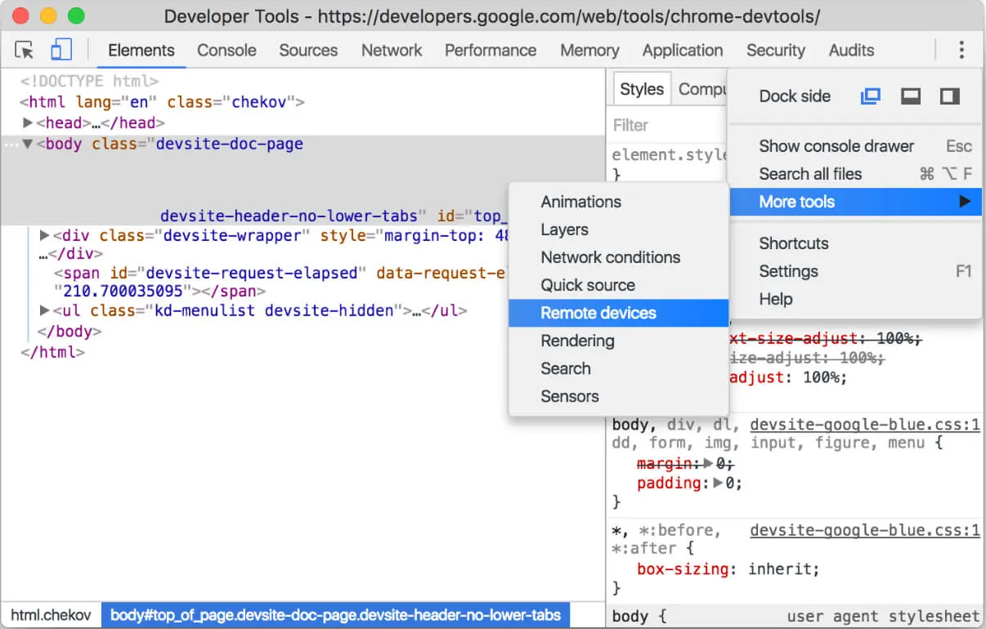Viewport: 986px width, 629px height.
Task: Undock DevTools into separate window
Action: (871, 96)
